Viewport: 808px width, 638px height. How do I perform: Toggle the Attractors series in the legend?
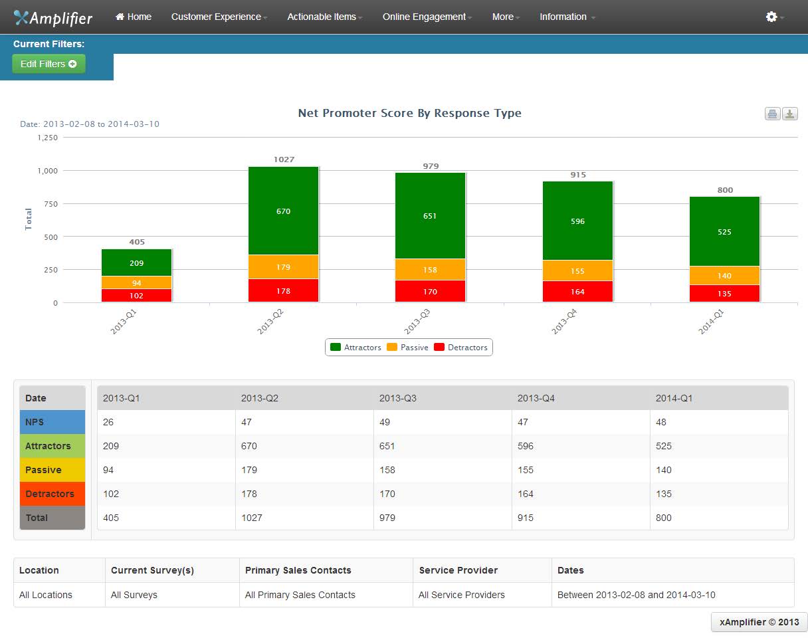tap(355, 348)
